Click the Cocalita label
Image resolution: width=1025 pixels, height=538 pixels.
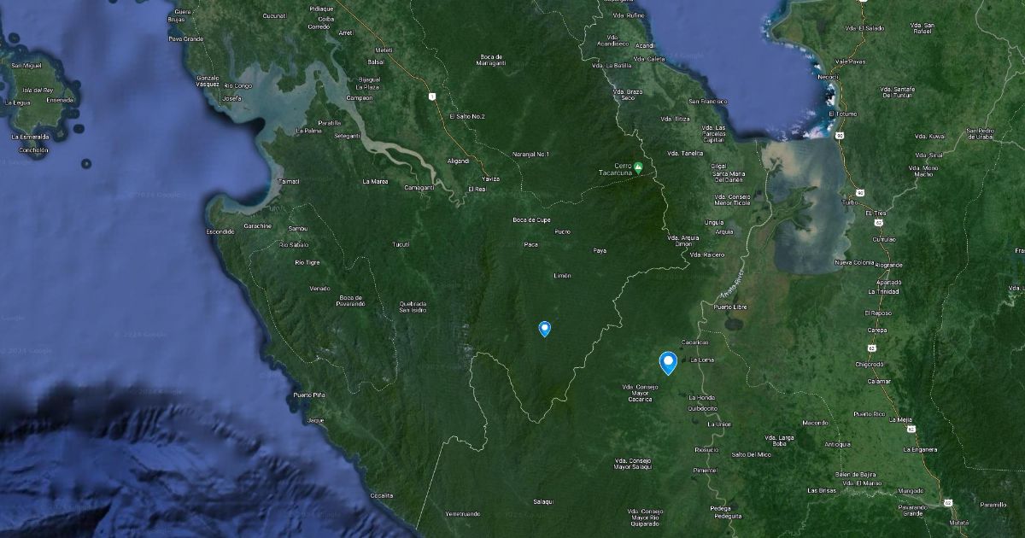pos(381,495)
